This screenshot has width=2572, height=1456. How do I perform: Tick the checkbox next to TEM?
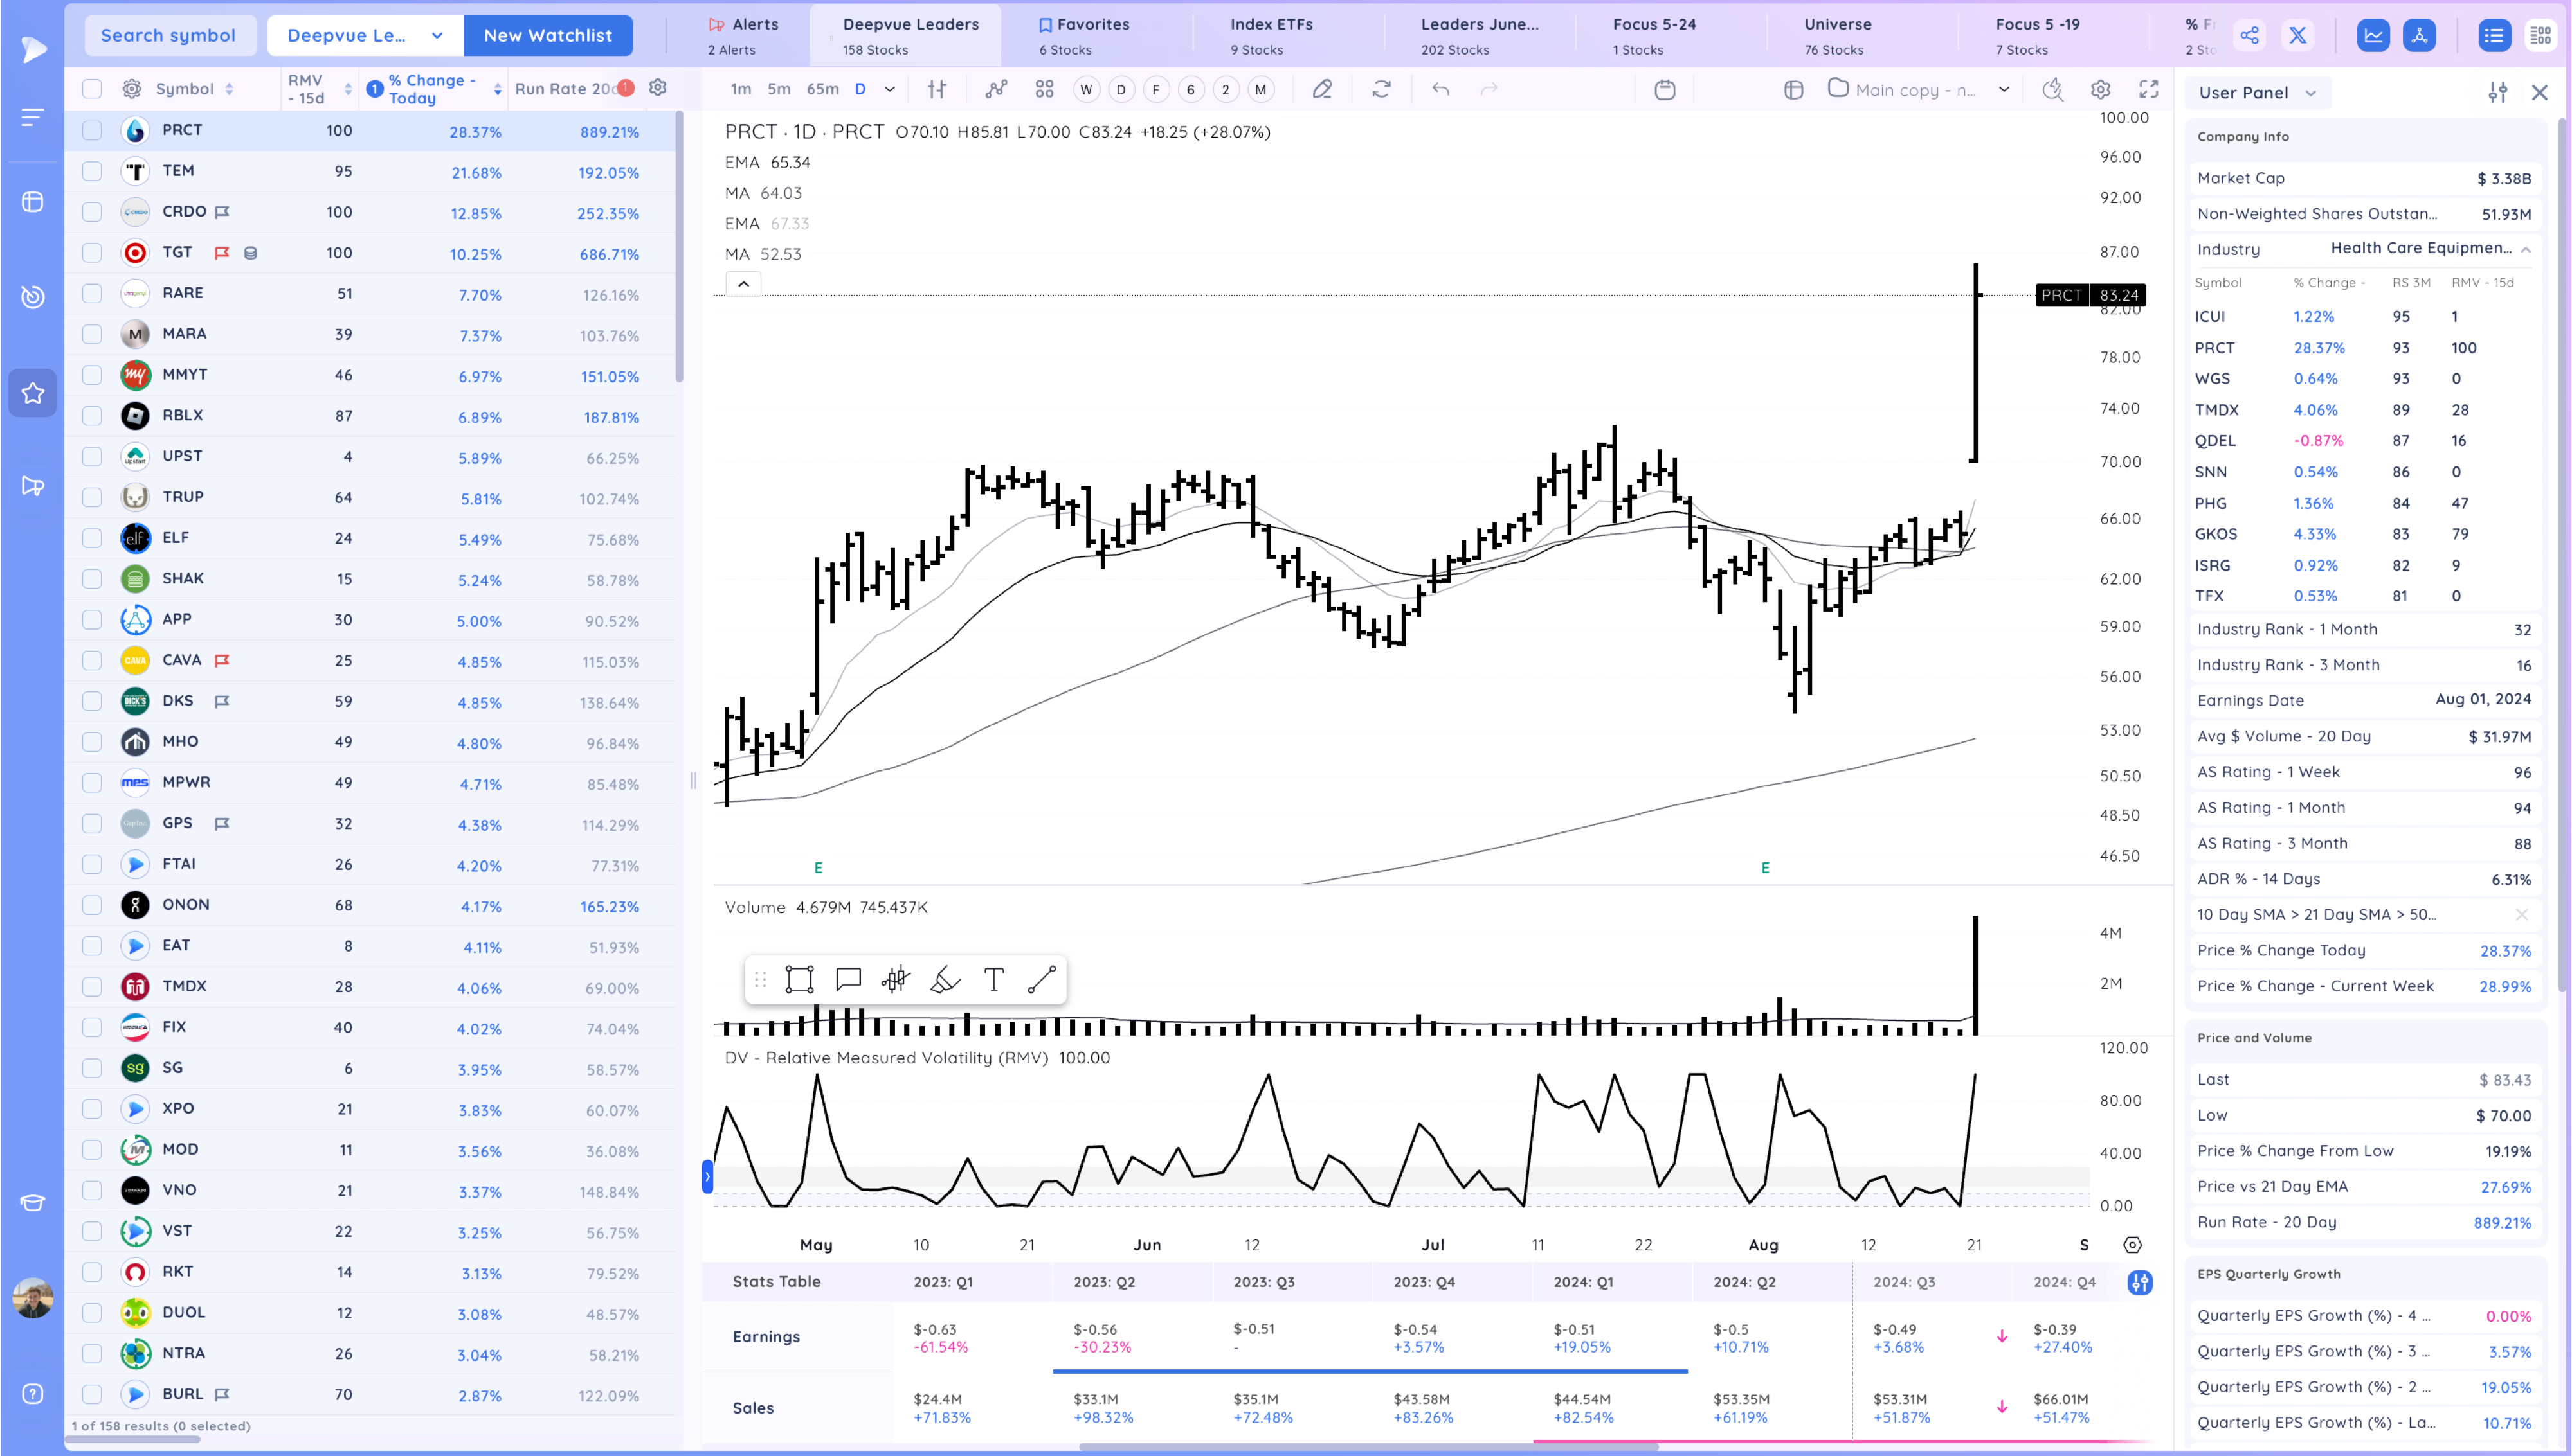92,171
